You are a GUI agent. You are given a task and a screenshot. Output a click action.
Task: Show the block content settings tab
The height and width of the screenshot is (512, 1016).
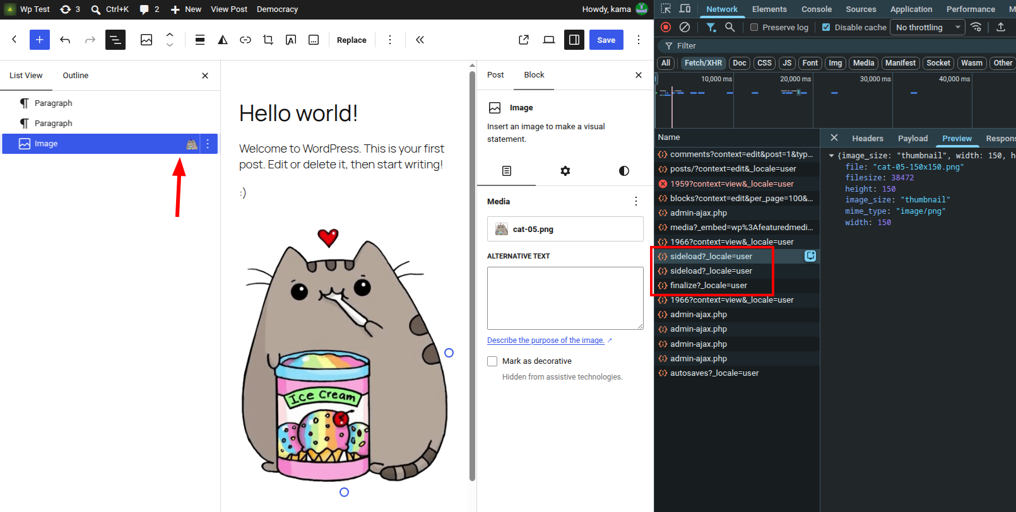click(x=507, y=171)
